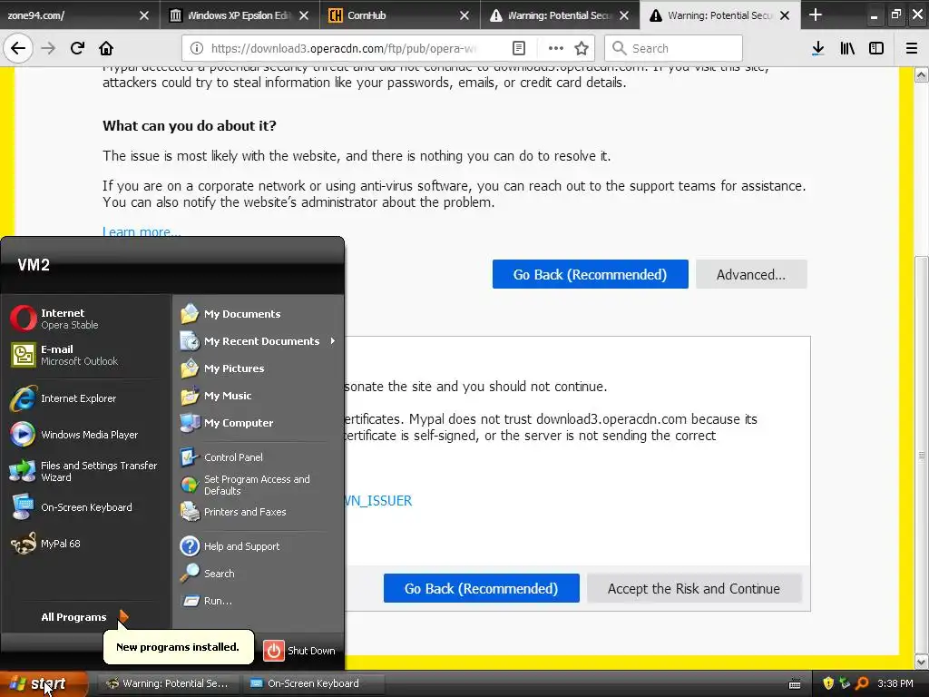Open the library bookmarks icon
This screenshot has height=697, width=929.
[x=847, y=48]
